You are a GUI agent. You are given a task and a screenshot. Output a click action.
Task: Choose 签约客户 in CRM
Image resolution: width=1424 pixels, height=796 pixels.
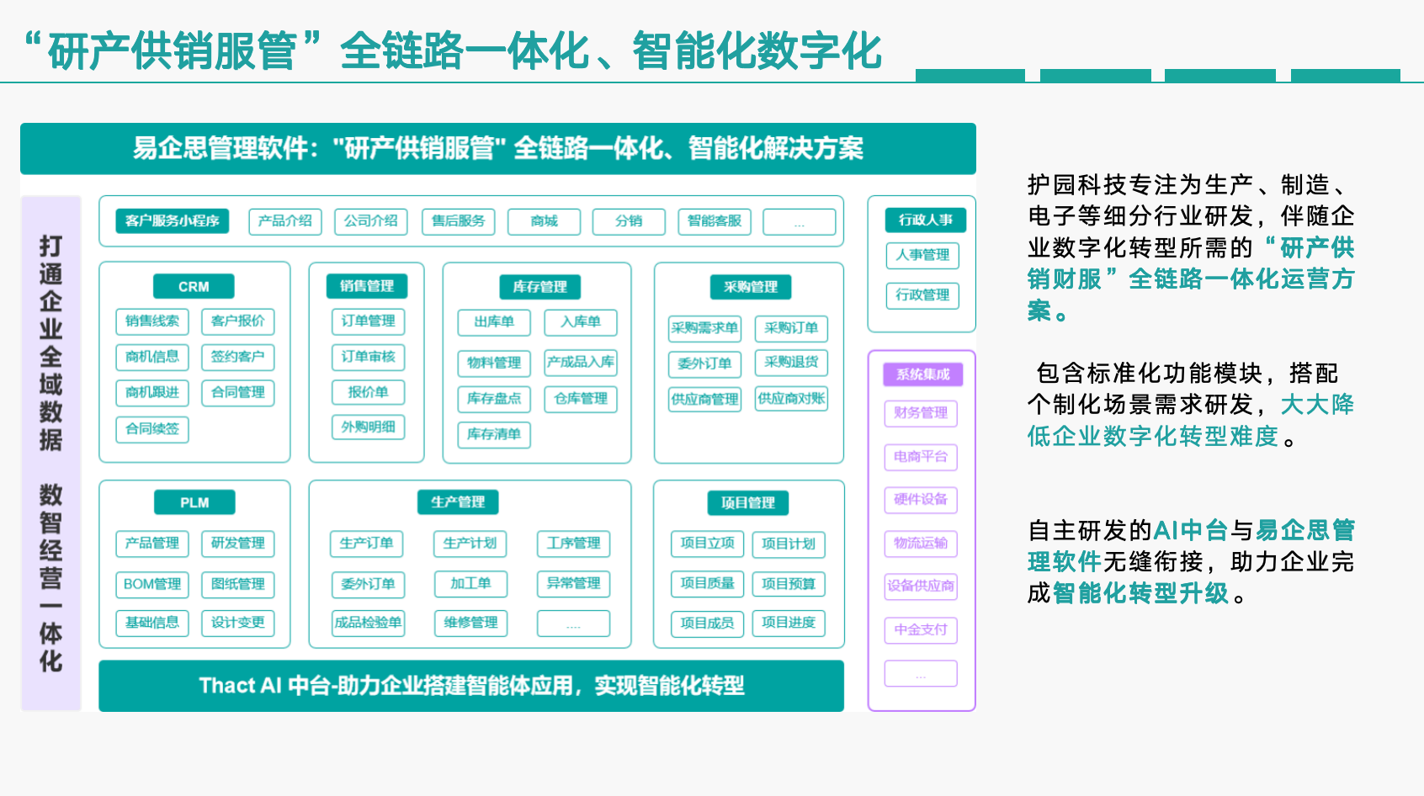tap(238, 357)
